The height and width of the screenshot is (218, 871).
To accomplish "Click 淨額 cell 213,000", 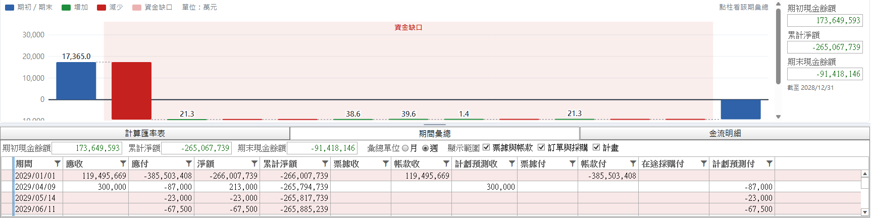I will point(227,187).
